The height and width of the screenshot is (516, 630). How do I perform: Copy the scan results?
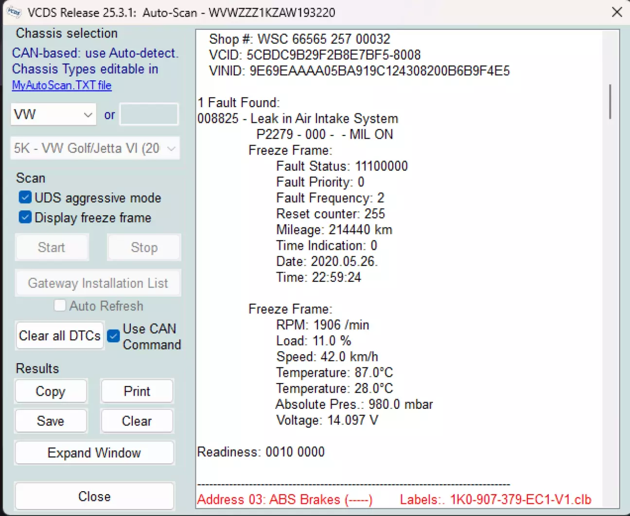pos(51,391)
